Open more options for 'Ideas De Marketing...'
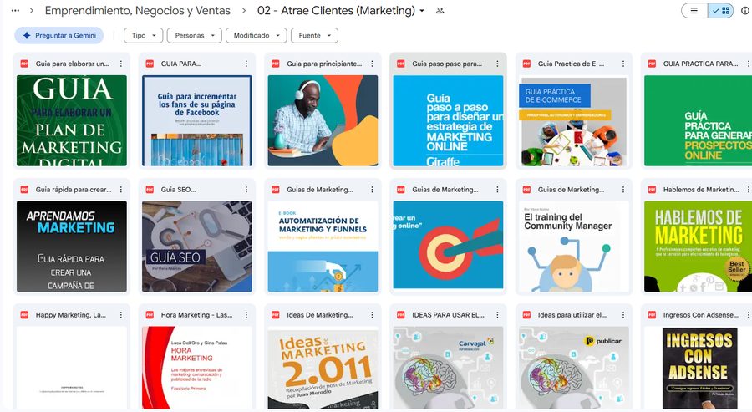752x412 pixels. click(x=372, y=315)
